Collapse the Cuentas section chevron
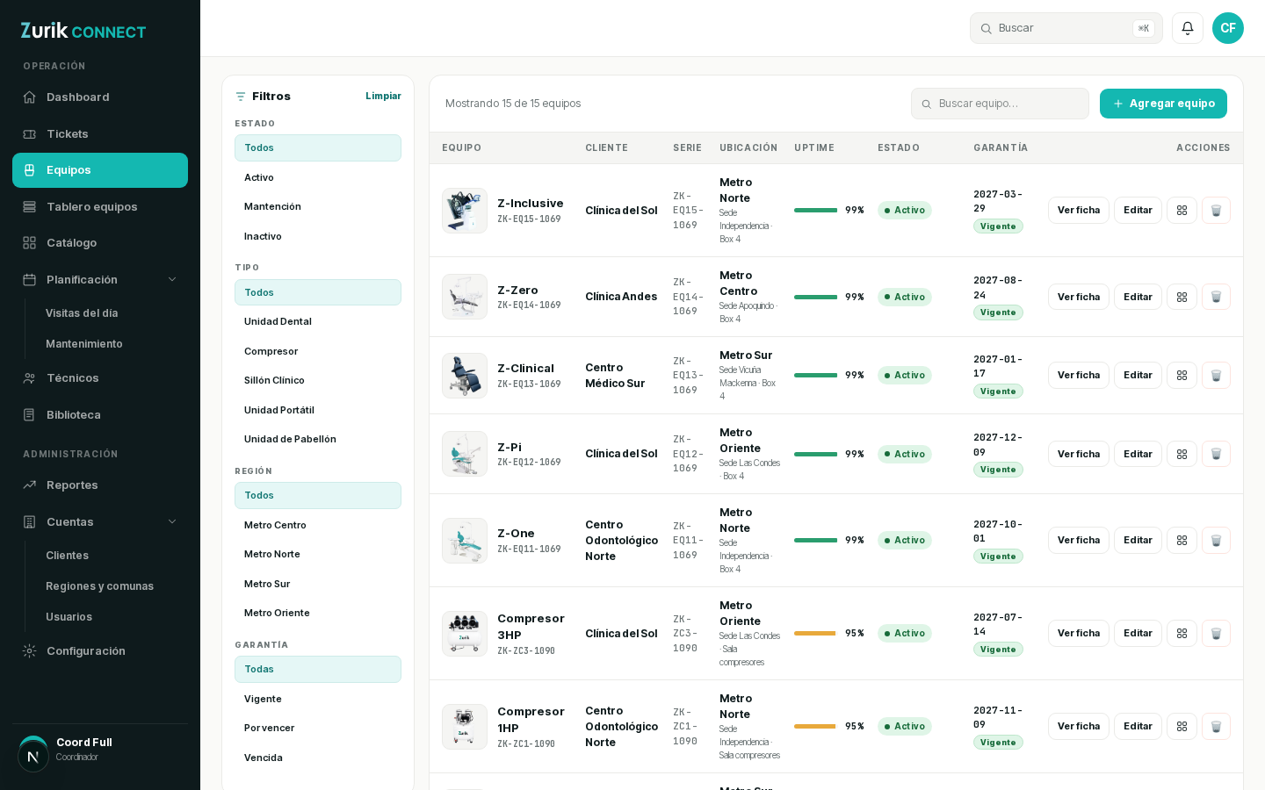 coord(172,522)
